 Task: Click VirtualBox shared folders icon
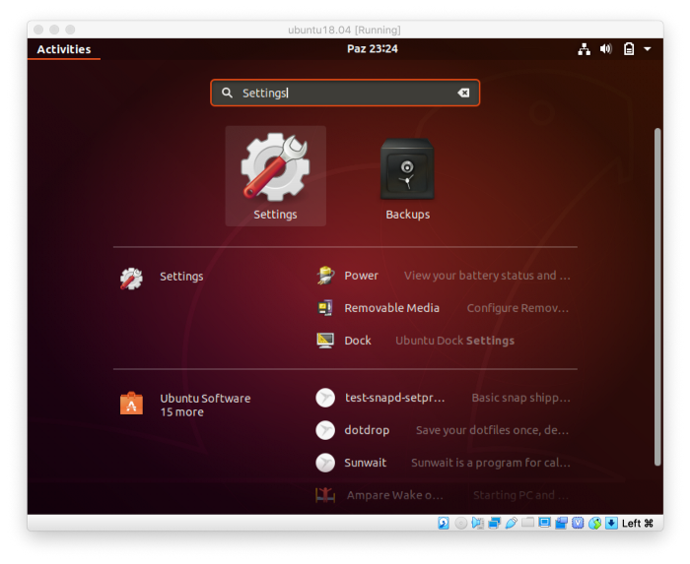[x=528, y=523]
